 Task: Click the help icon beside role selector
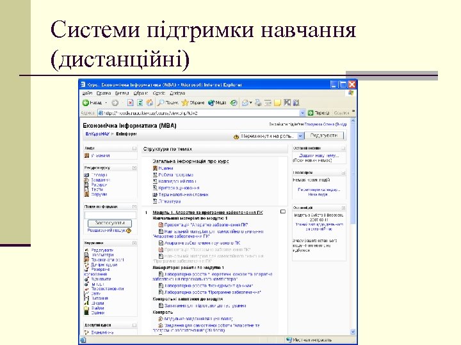coord(236,137)
